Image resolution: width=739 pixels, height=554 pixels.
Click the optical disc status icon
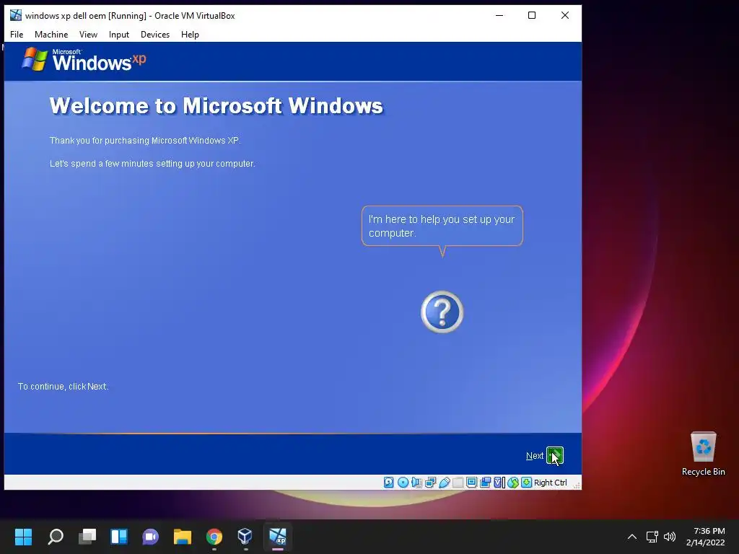[x=403, y=483]
